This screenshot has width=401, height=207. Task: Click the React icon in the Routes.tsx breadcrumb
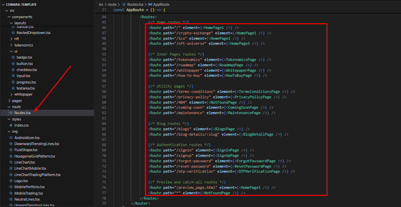(124, 4)
